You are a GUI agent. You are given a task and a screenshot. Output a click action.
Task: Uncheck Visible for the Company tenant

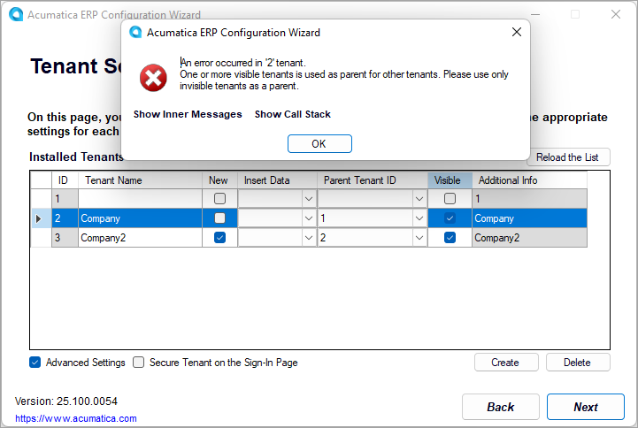450,218
